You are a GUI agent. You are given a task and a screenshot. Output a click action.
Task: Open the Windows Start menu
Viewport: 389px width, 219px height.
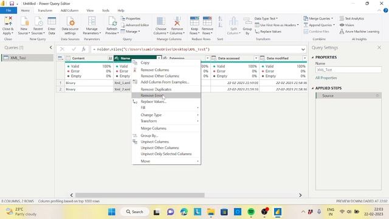pyautogui.click(x=112, y=212)
